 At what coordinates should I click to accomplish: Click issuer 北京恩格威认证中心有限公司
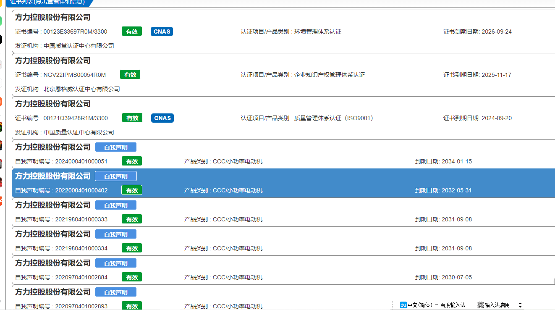point(82,89)
